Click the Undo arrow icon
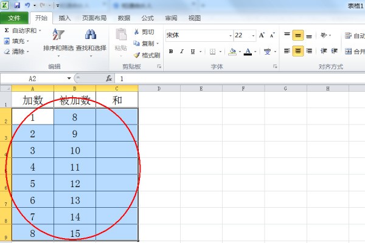The height and width of the screenshot is (243, 365). pos(27,5)
